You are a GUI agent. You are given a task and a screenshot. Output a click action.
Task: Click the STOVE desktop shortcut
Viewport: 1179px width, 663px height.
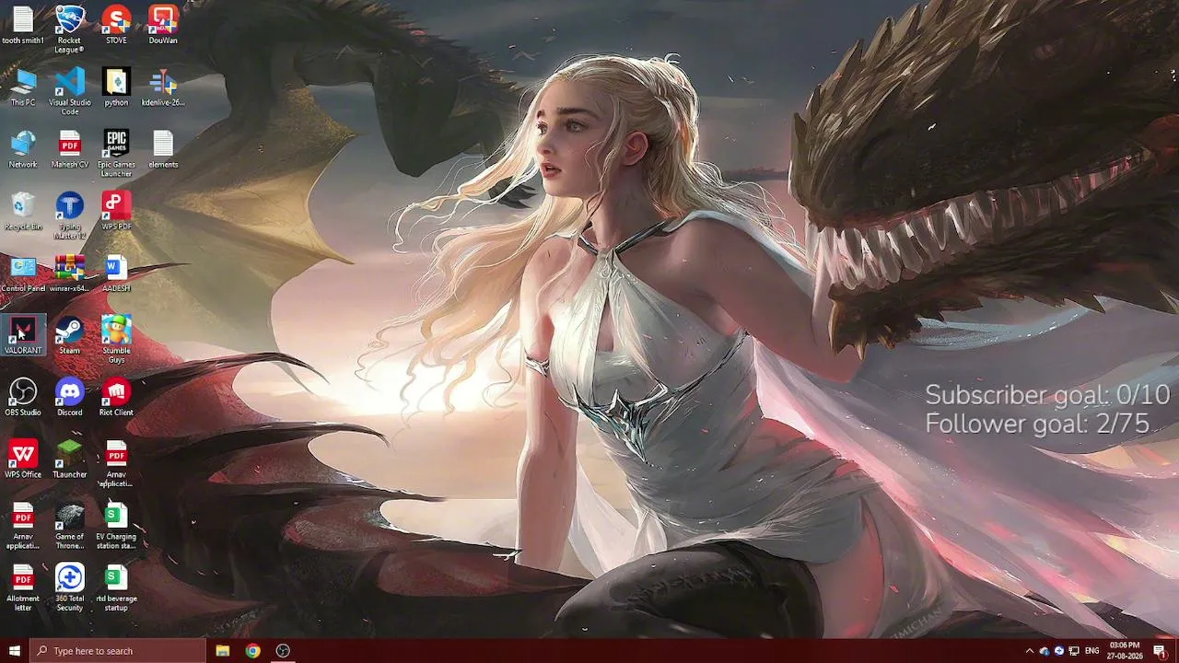click(x=116, y=26)
